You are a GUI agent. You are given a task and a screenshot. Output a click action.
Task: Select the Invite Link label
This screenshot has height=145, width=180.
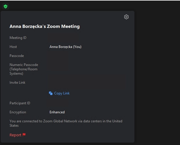click(x=17, y=83)
